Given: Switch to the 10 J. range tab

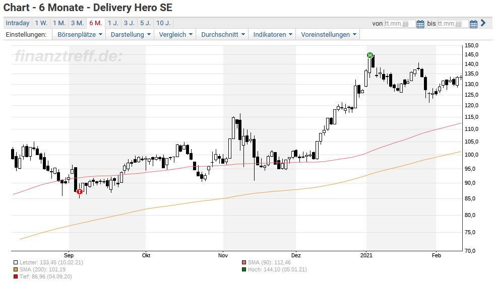Looking at the screenshot, I should tap(163, 23).
